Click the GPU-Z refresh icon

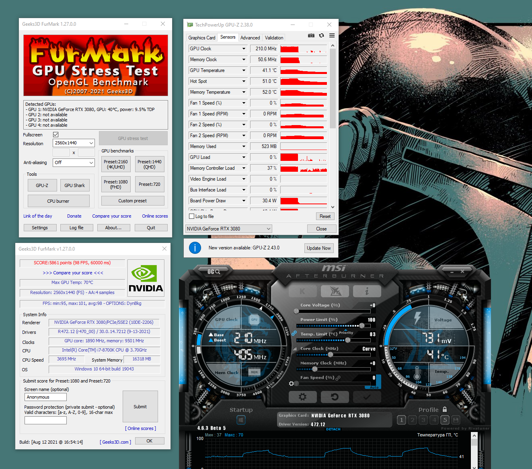321,36
